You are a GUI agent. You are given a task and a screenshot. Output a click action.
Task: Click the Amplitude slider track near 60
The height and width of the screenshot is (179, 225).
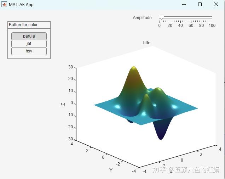(x=191, y=17)
